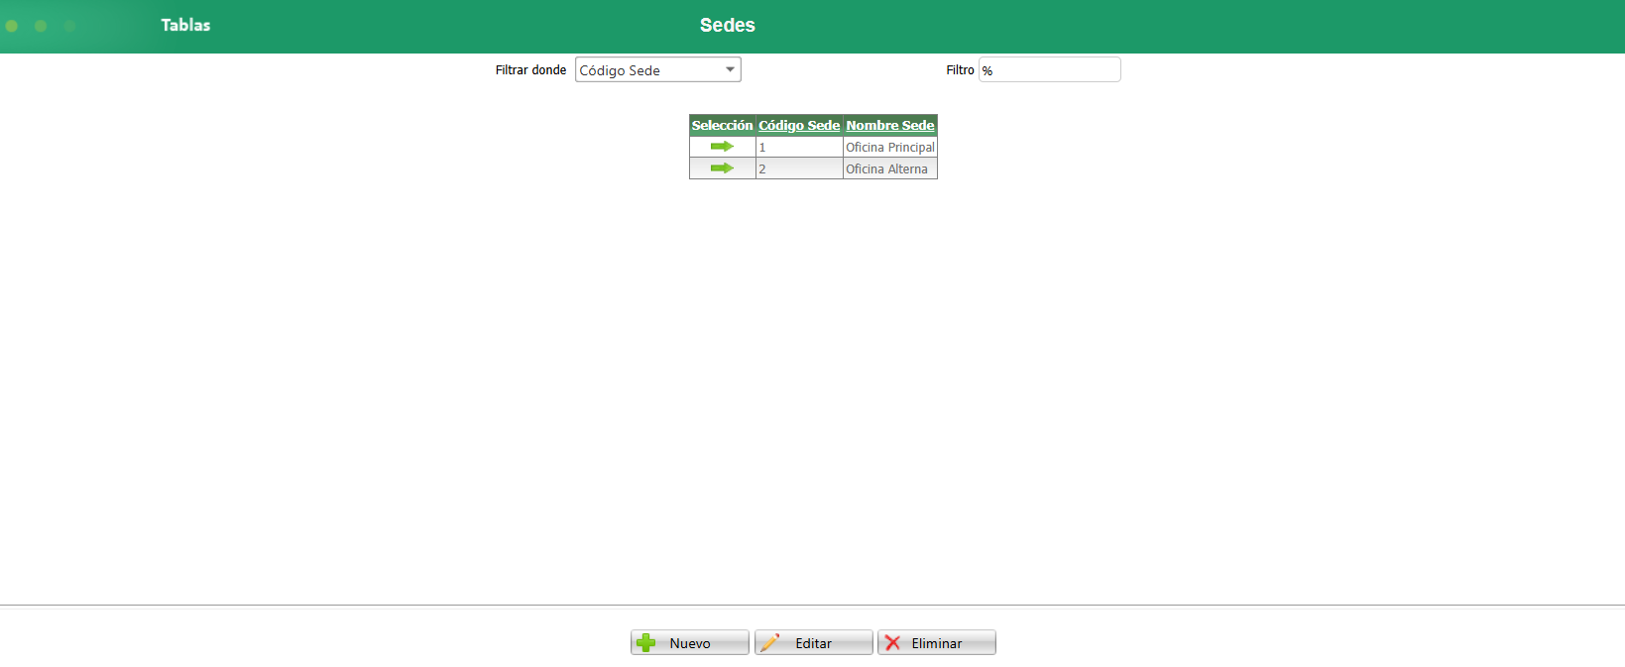Select row with green arrow for Oficina Principal
The image size is (1625, 667).
[722, 147]
